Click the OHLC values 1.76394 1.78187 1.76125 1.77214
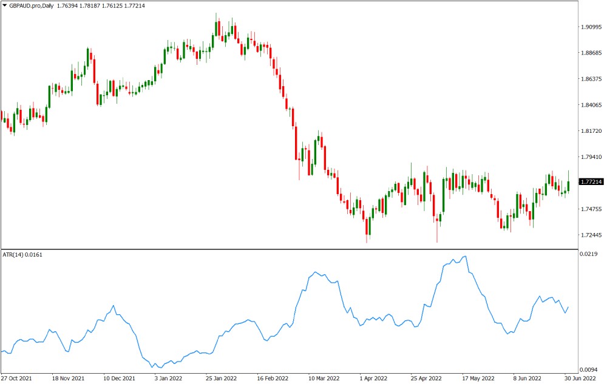The image size is (607, 384). pos(101,6)
